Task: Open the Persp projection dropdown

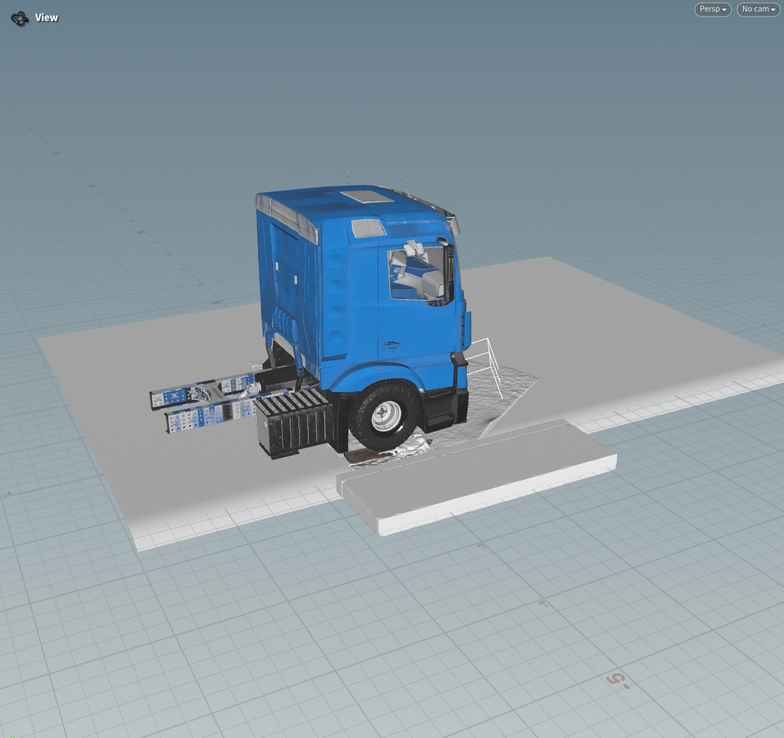Action: [x=711, y=9]
